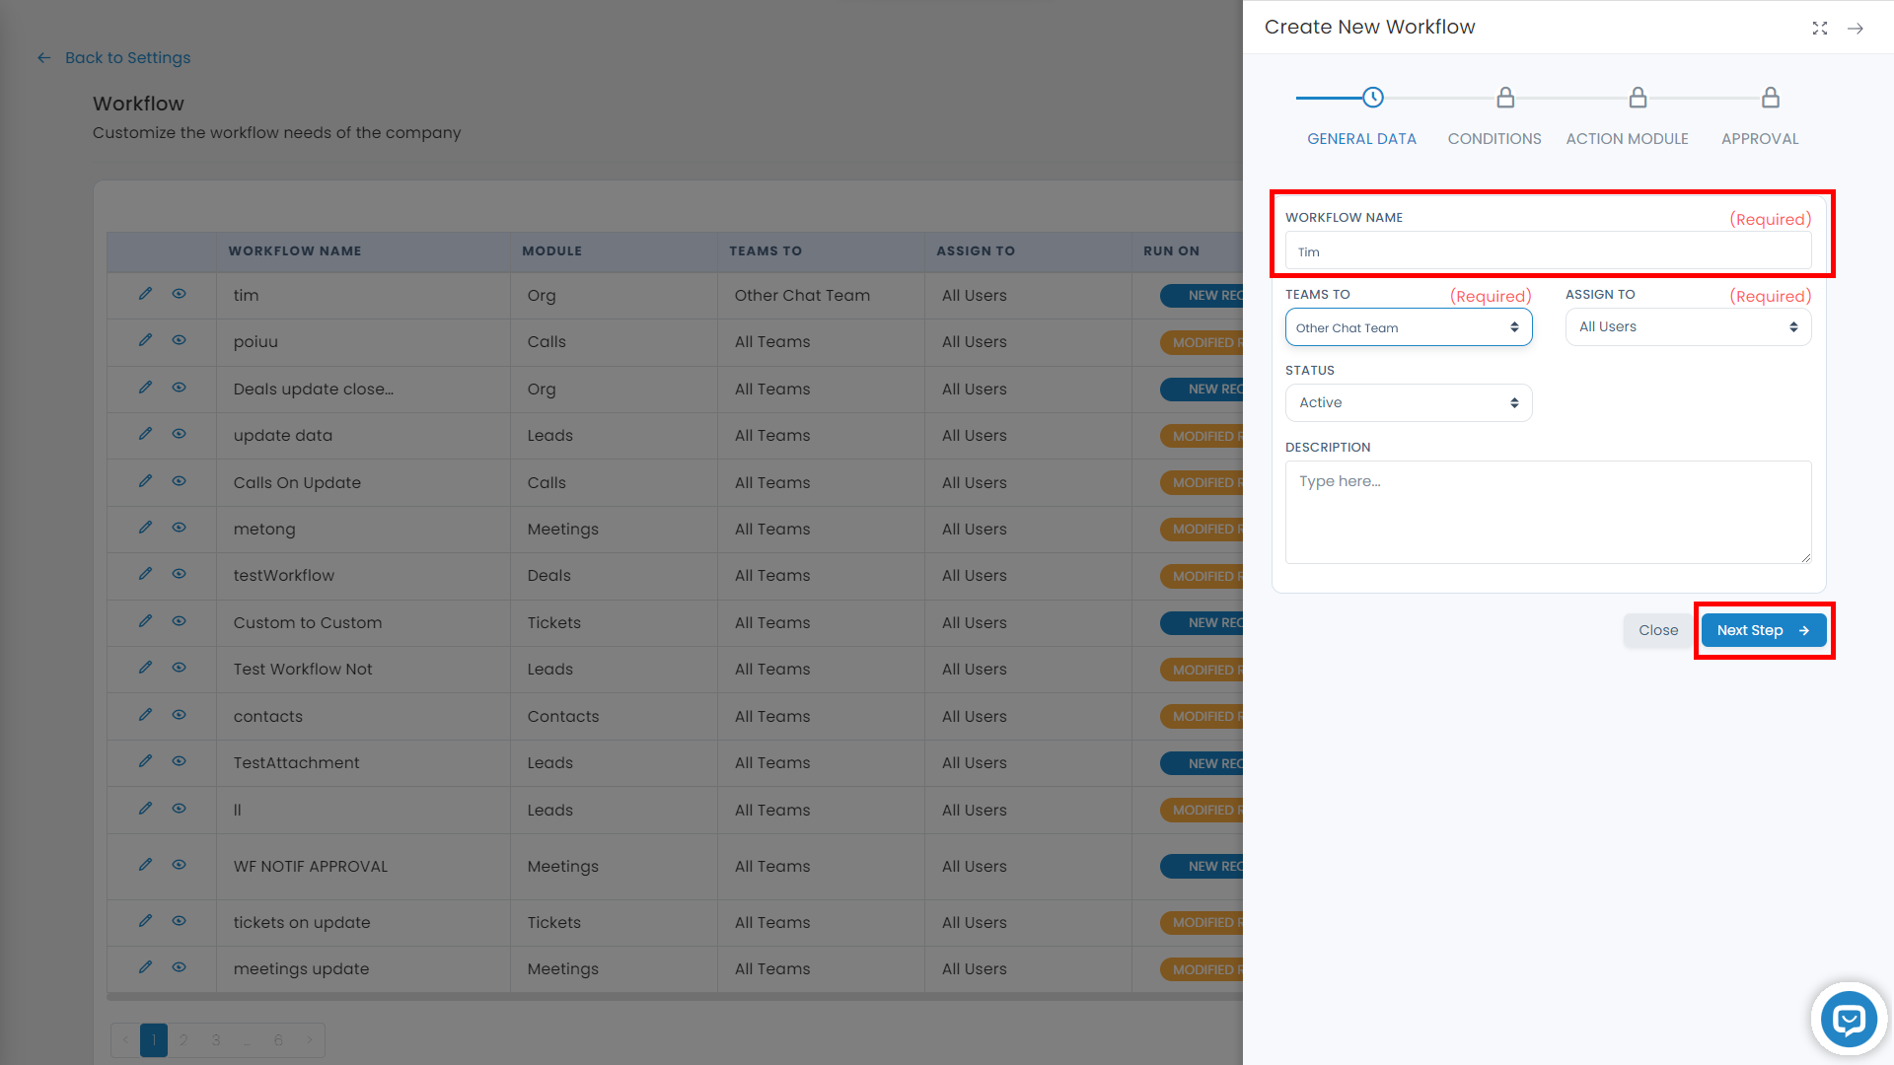This screenshot has height=1065, width=1894.
Task: Expand the Status dropdown showing Active
Action: [1408, 402]
